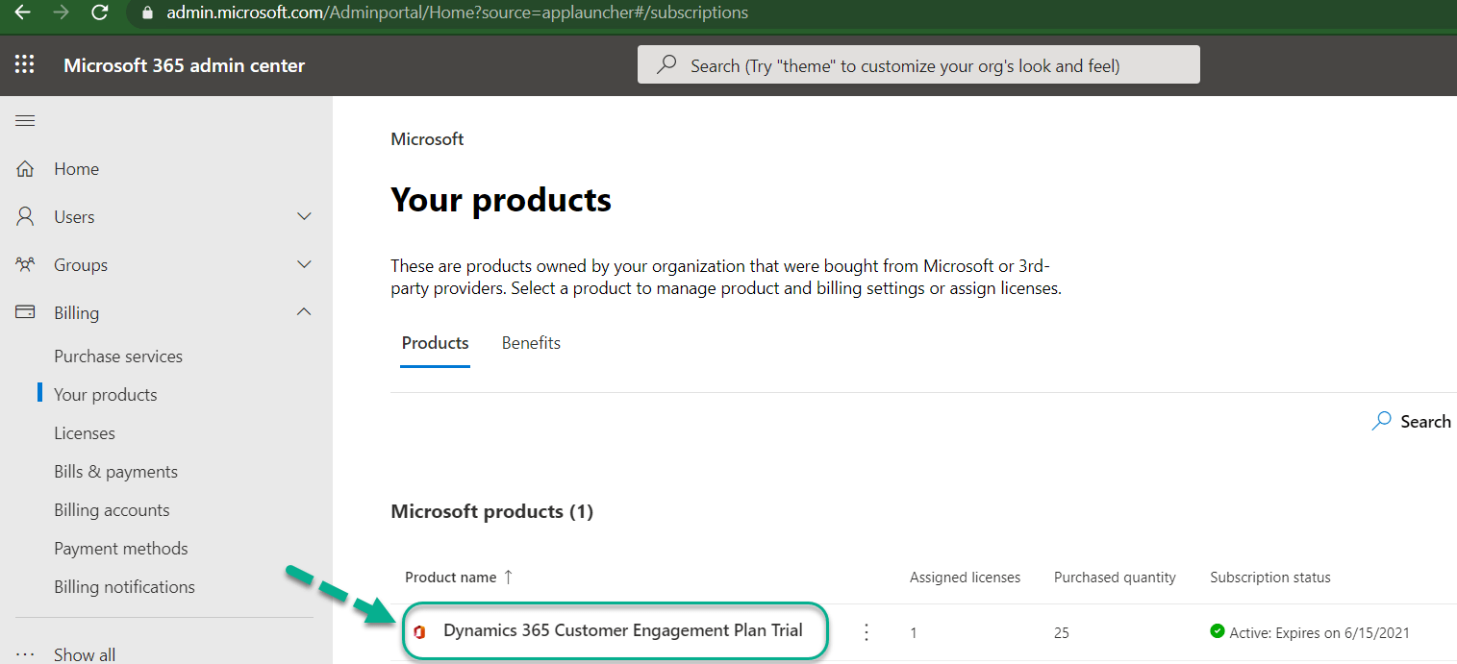Click the Users person icon
Viewport: 1457px width, 664px height.
tap(25, 217)
